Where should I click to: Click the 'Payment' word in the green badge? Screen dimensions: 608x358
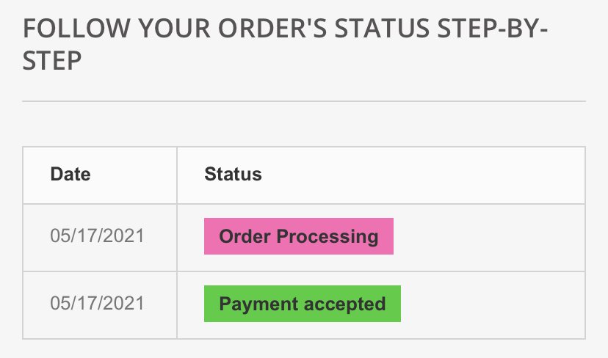(x=258, y=304)
